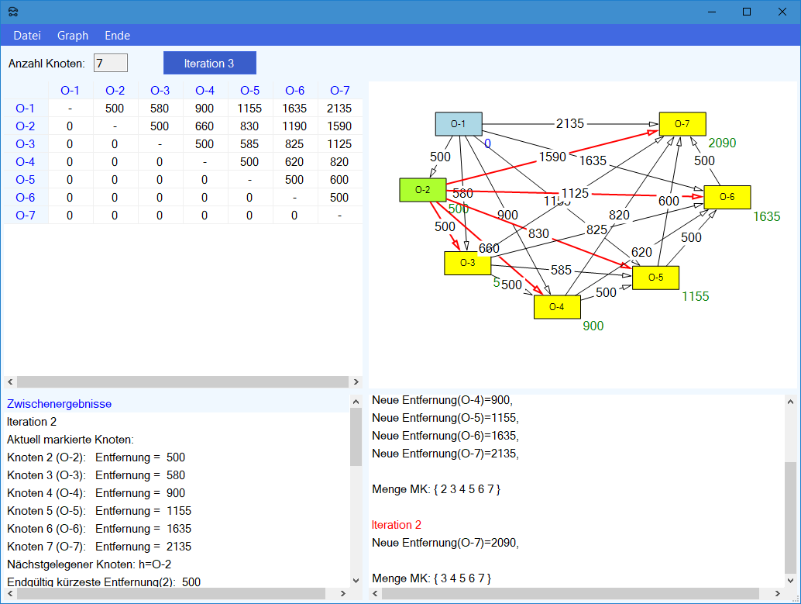Select the blue O-1 start node
The image size is (801, 604).
click(459, 124)
